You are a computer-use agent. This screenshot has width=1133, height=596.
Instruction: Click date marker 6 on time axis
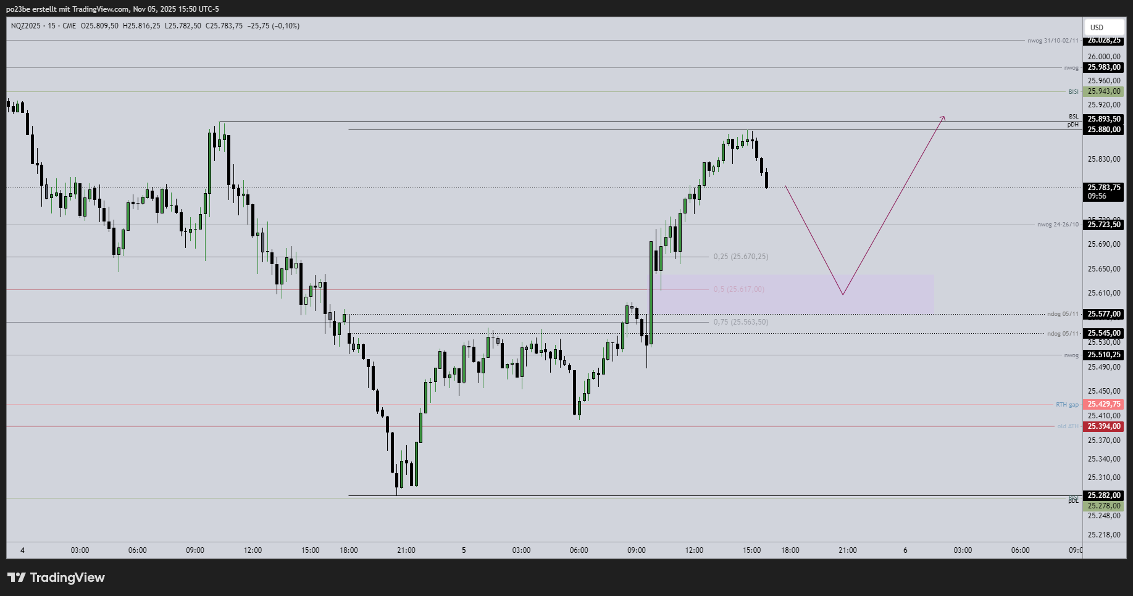[905, 550]
